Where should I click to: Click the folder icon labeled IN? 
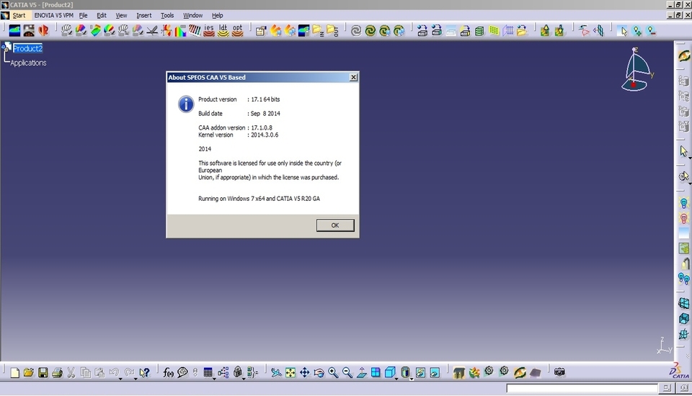pyautogui.click(x=318, y=31)
